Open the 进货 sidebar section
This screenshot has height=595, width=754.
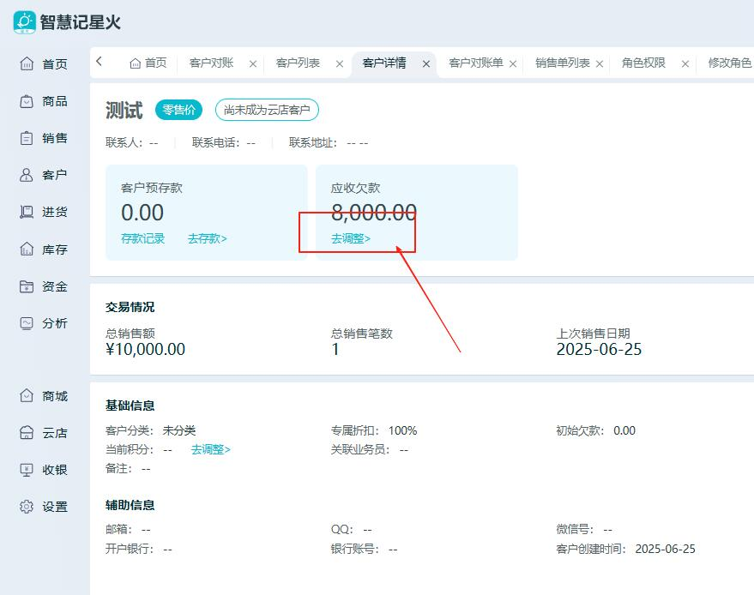tap(43, 212)
